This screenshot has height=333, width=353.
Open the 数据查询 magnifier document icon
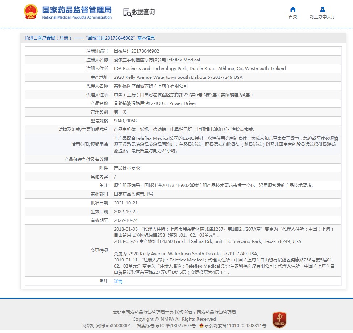[127, 12]
